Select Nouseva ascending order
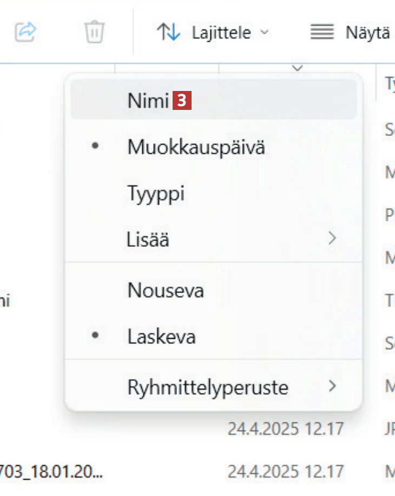The image size is (395, 496). [166, 291]
